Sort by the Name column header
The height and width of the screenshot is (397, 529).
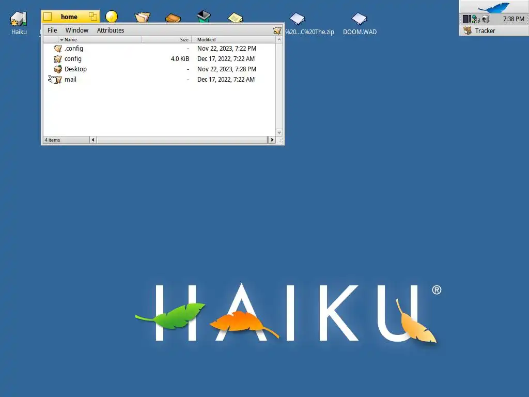100,39
